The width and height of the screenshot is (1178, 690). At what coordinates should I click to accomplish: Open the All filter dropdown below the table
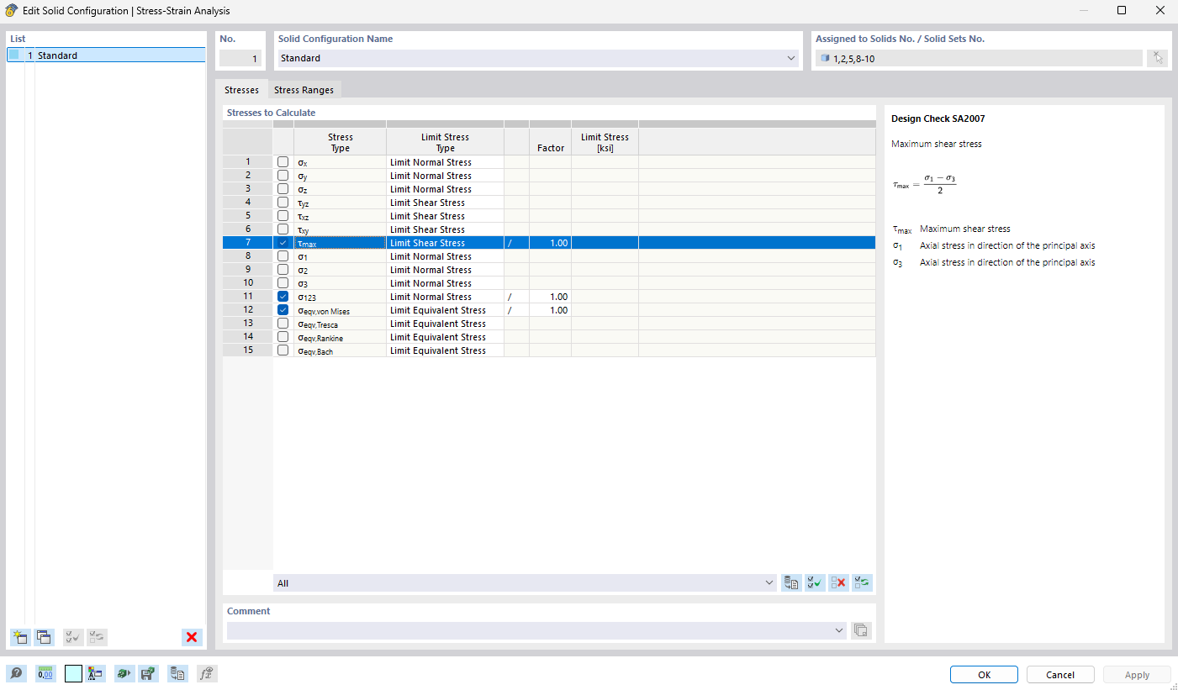(768, 582)
